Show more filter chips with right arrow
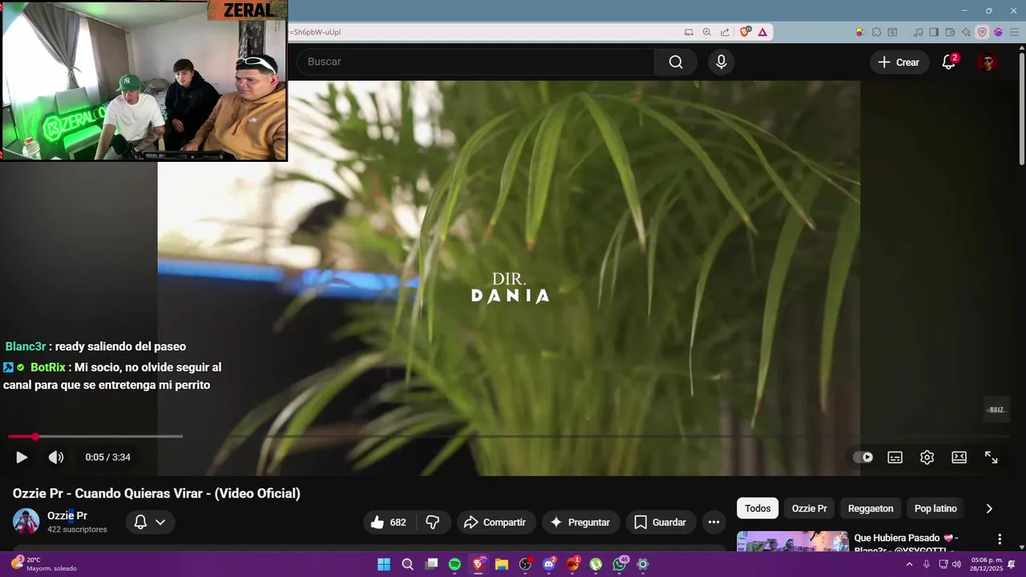 (x=989, y=508)
